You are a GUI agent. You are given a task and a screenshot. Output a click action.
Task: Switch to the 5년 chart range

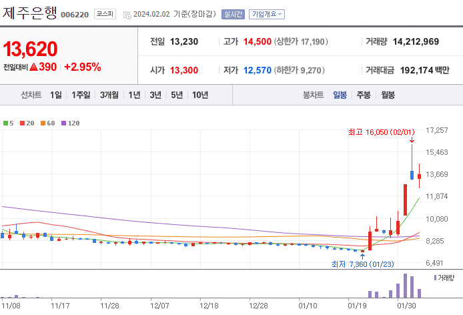click(x=177, y=95)
